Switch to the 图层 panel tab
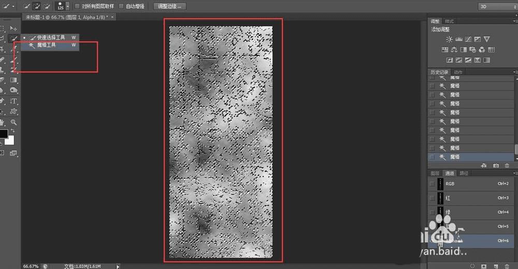This screenshot has width=518, height=269. coord(435,173)
